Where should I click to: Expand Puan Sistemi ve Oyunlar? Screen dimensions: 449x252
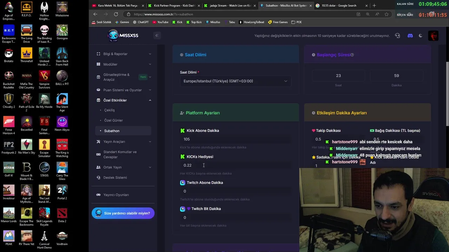(x=123, y=90)
